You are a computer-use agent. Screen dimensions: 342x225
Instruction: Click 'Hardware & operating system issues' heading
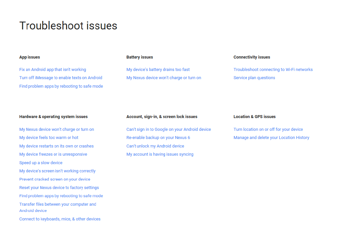(54, 117)
